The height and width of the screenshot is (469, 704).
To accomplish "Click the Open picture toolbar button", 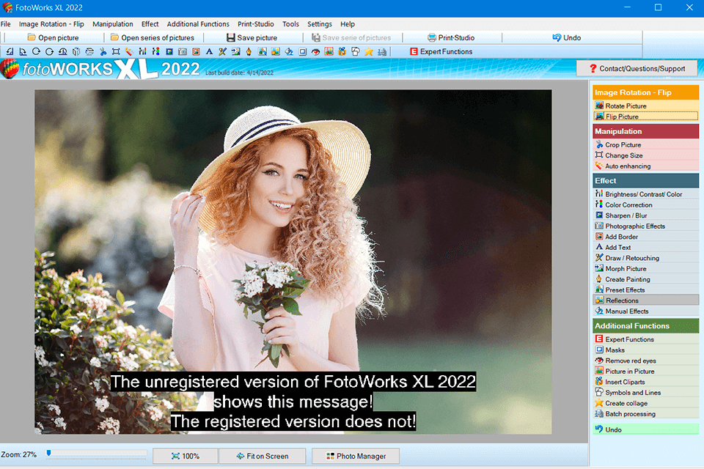I will (x=53, y=37).
